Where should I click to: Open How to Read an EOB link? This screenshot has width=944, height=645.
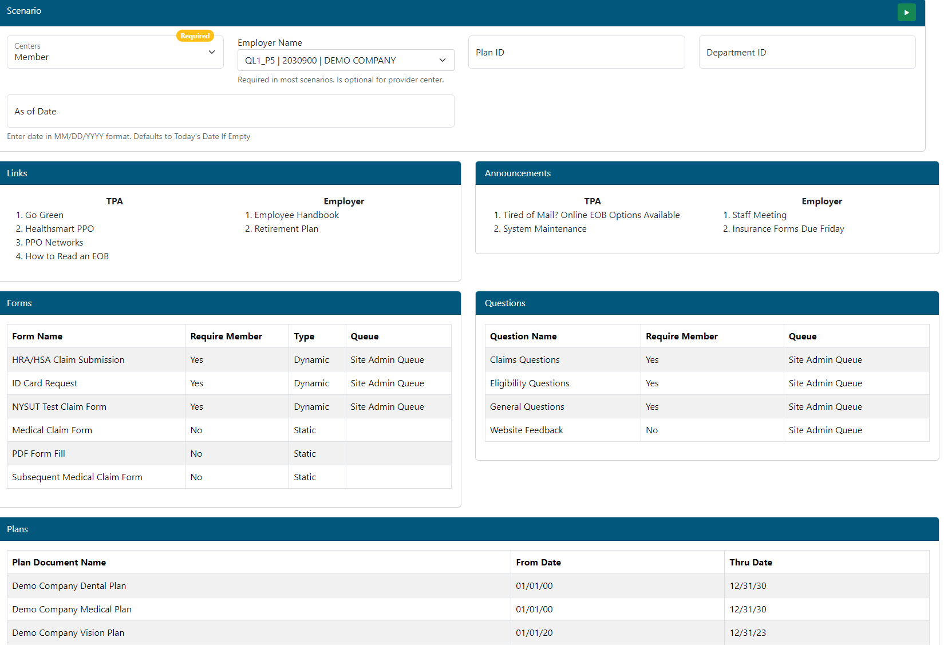pos(66,256)
